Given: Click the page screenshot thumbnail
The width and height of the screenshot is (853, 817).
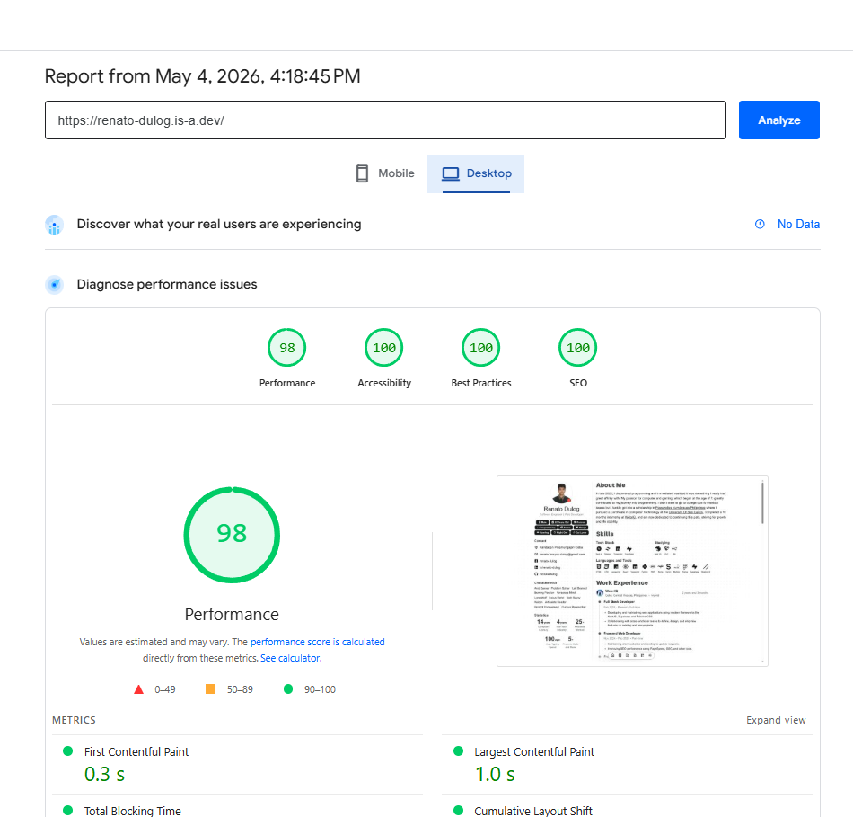Looking at the screenshot, I should click(x=632, y=571).
